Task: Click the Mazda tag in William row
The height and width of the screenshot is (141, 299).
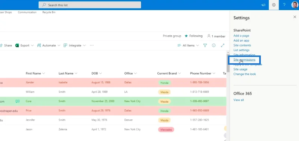Action: (164, 92)
